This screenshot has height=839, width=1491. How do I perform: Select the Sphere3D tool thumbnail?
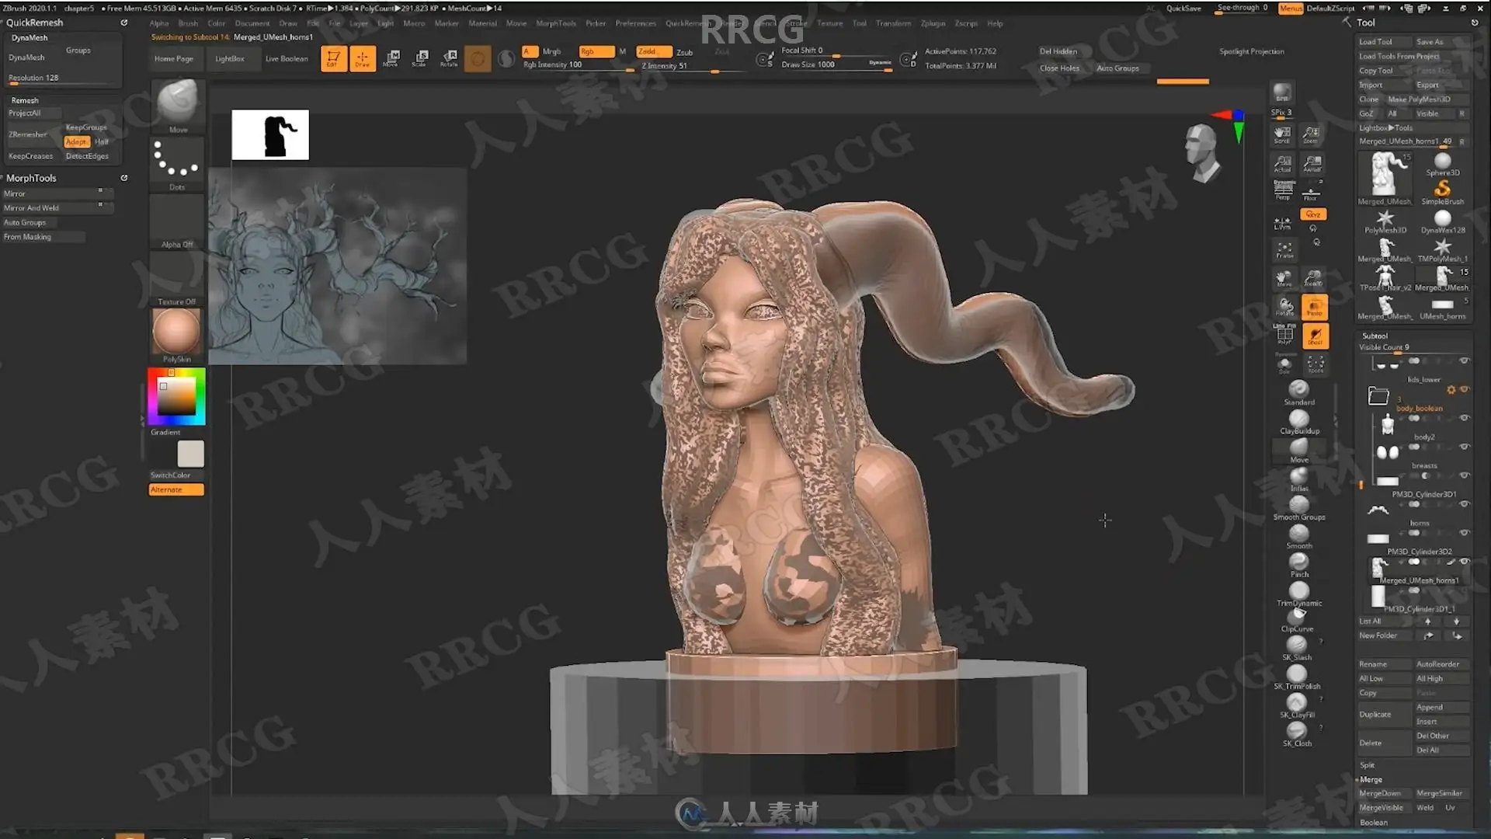pos(1442,164)
